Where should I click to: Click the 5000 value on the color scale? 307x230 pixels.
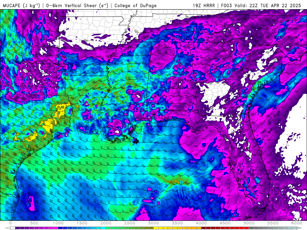tap(249, 223)
